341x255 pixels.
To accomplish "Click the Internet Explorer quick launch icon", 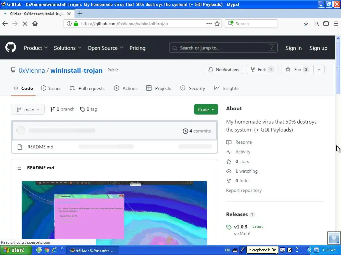I will pos(54,250).
